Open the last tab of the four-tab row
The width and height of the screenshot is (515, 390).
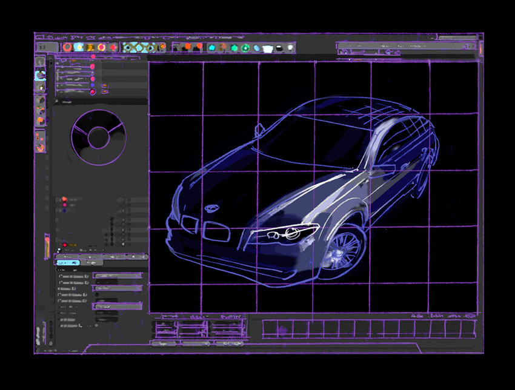(x=138, y=257)
